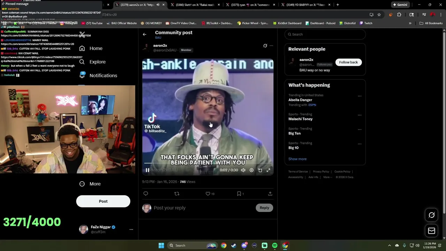Open video playback settings gear

click(252, 170)
